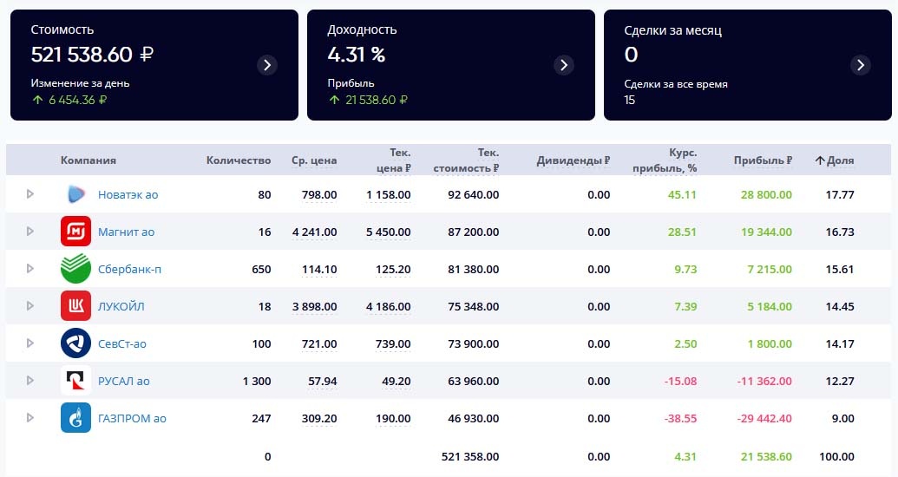Open the Новатэк ао link
The width and height of the screenshot is (898, 477).
128,194
